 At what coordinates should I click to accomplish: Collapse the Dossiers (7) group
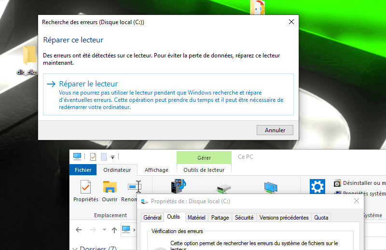coord(75,248)
